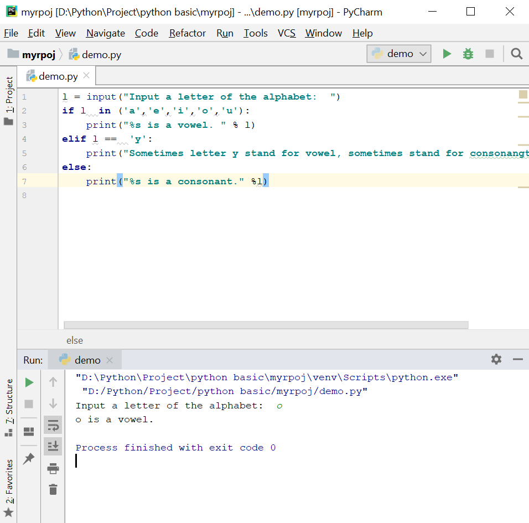Click the restore layout icon in Run panel
This screenshot has width=529, height=523.
[x=29, y=432]
